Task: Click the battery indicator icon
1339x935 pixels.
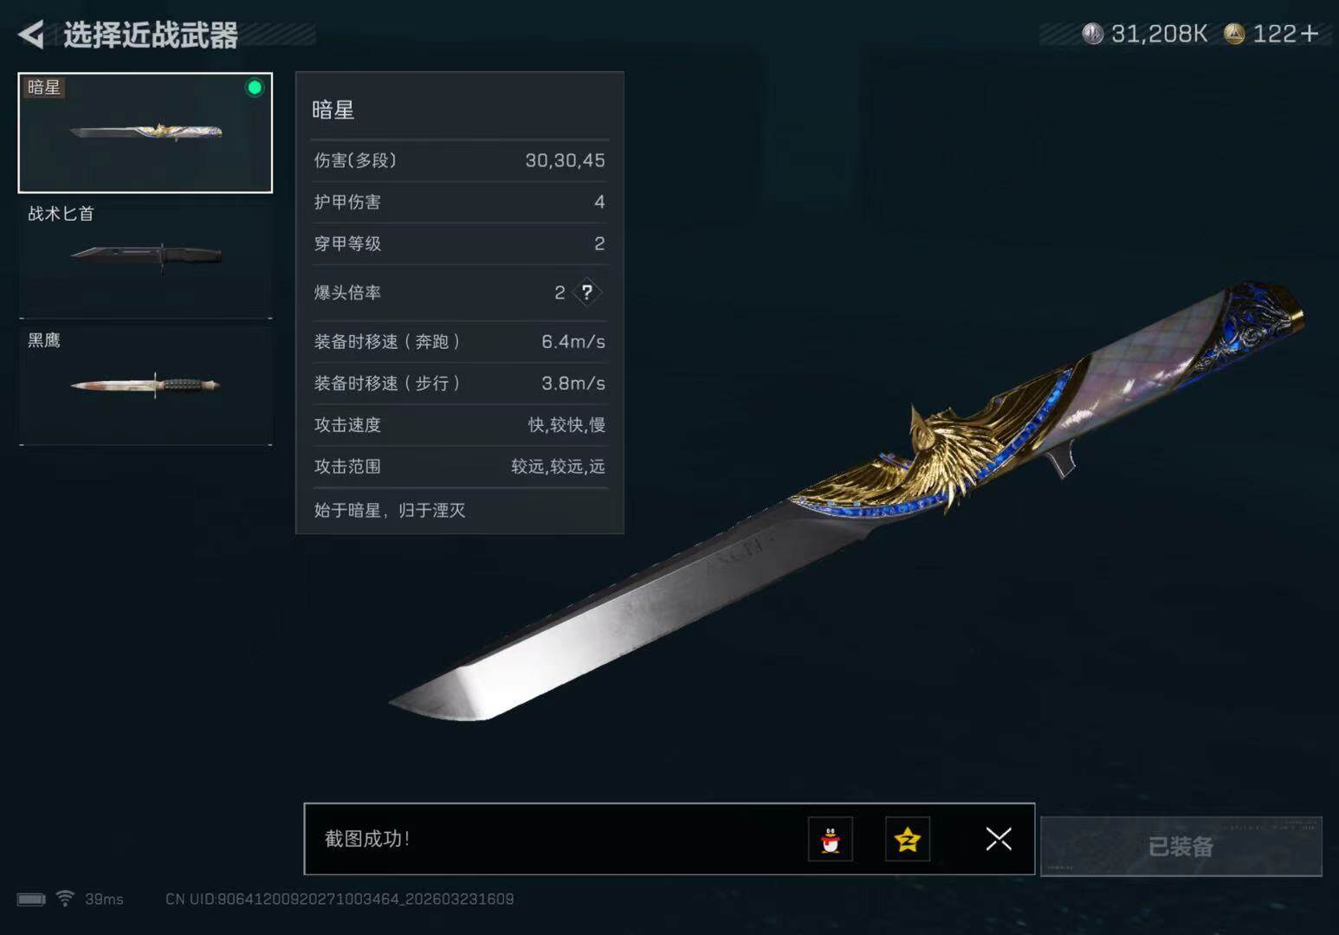Action: [31, 900]
